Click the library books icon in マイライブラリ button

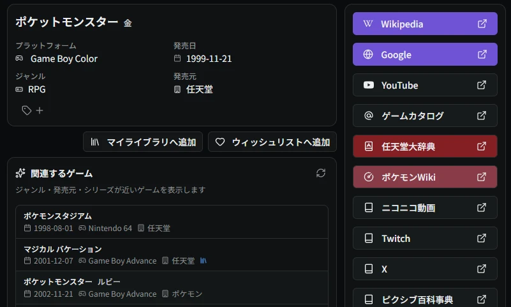click(94, 142)
